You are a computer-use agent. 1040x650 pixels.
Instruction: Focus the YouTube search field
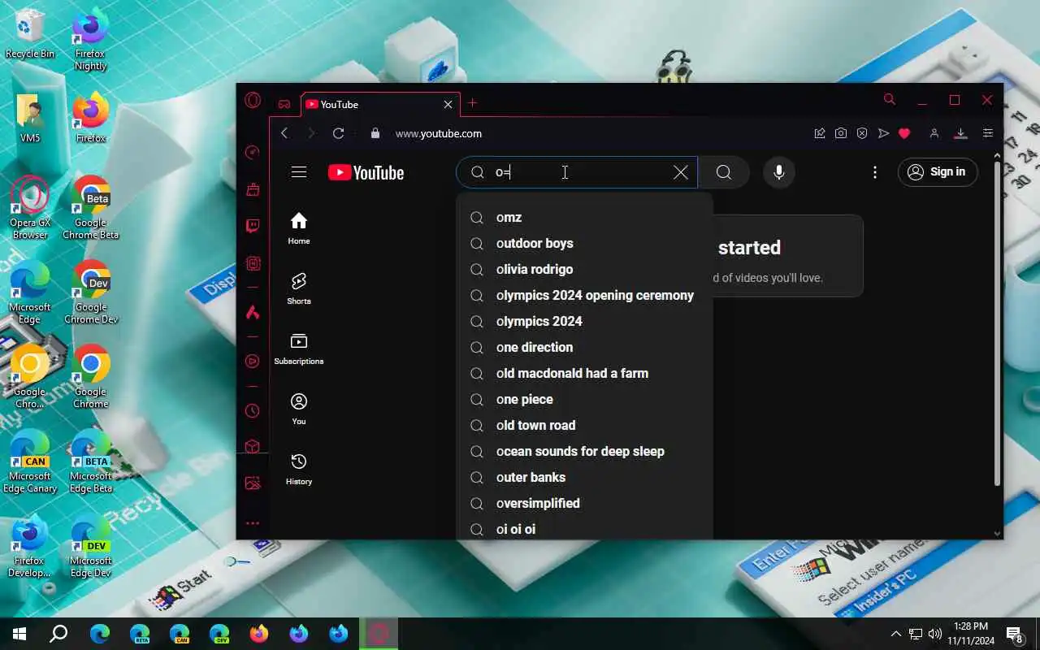pyautogui.click(x=578, y=172)
